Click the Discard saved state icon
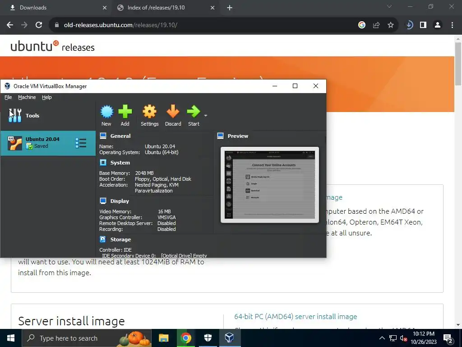Screen dimensions: 462x347 tap(173, 115)
